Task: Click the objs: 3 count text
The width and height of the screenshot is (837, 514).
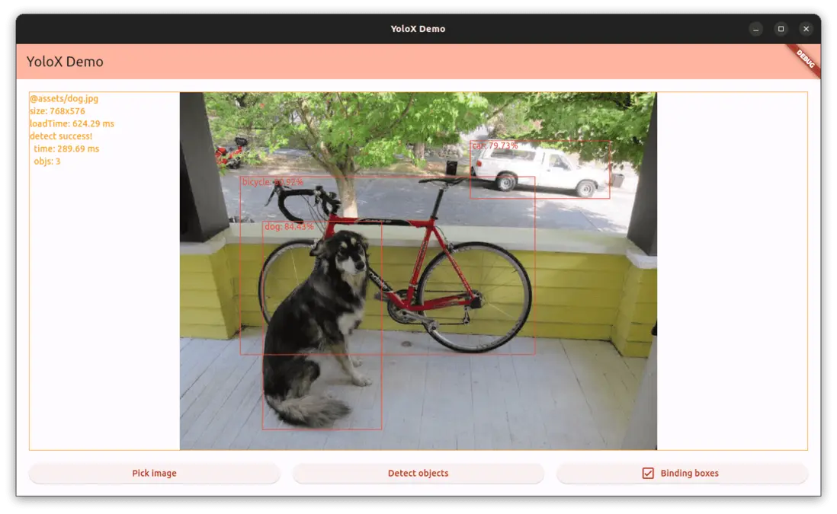Action: 47,161
